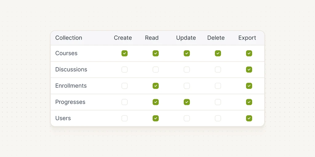Check Delete permission for Enrollments
The height and width of the screenshot is (157, 315).
click(x=218, y=86)
